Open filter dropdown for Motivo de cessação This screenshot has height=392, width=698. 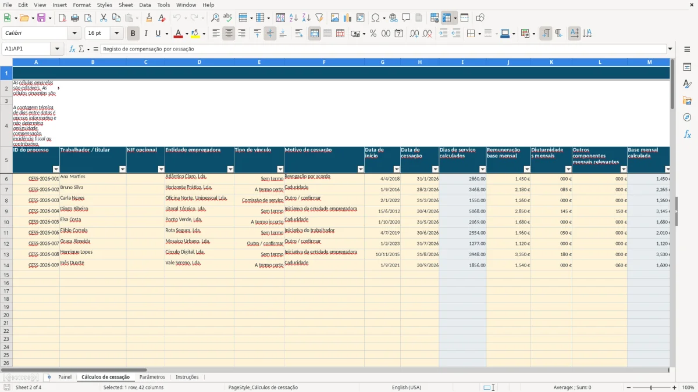point(361,170)
